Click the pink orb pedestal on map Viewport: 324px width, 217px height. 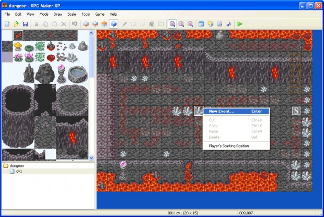tap(123, 171)
